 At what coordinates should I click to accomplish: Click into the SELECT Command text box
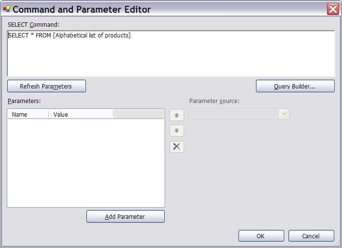[171, 54]
